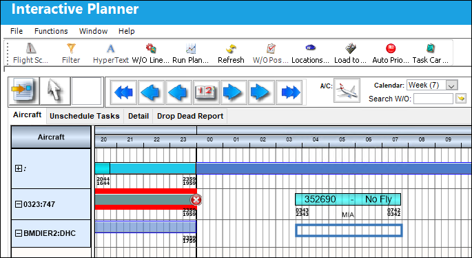This screenshot has width=472, height=258.
Task: Switch to the Unschedule Tasks tab
Action: (x=85, y=117)
